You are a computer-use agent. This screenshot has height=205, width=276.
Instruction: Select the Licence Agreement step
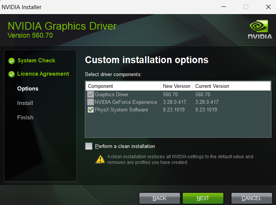click(x=43, y=74)
